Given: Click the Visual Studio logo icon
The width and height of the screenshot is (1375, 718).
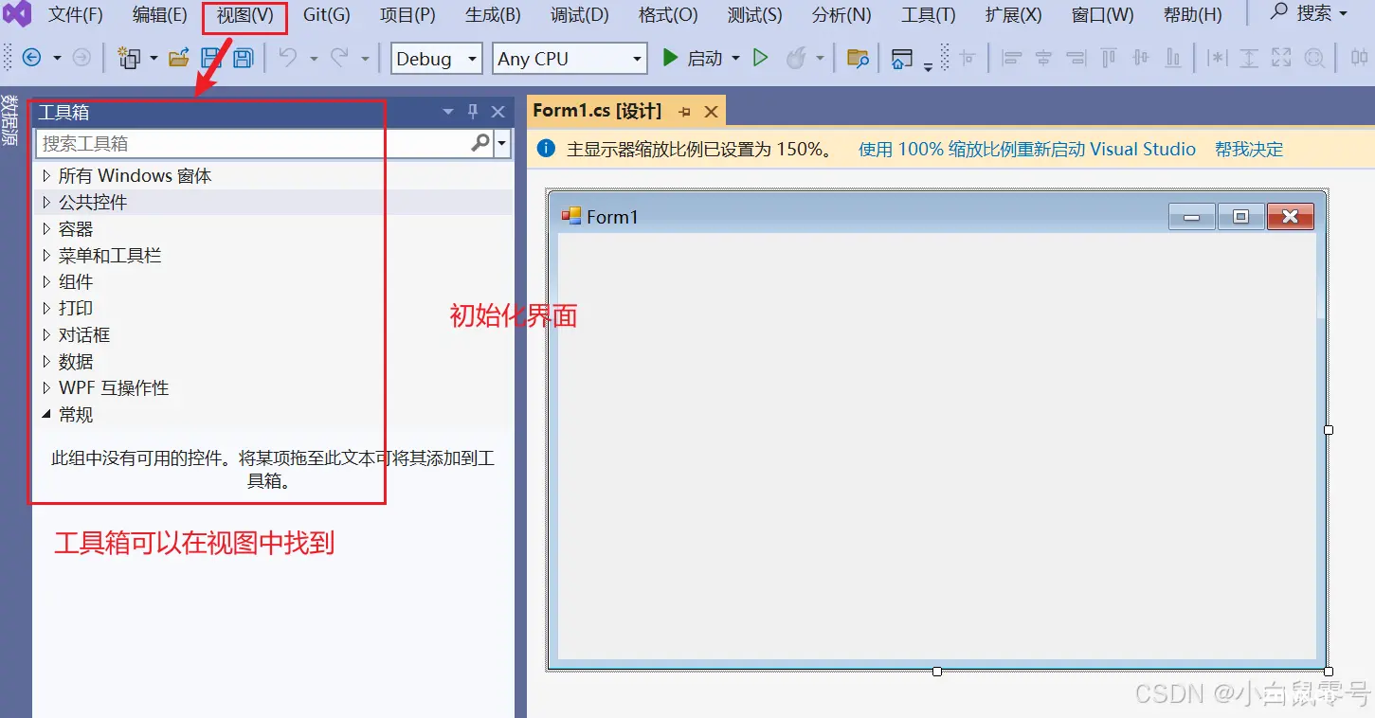Looking at the screenshot, I should (17, 14).
